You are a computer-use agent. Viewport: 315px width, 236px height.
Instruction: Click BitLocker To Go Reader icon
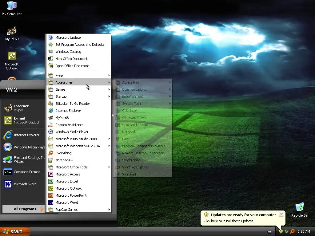51,104
